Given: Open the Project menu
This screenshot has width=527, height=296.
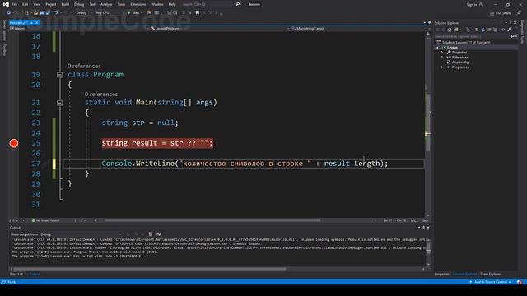Looking at the screenshot, I should 51,4.
